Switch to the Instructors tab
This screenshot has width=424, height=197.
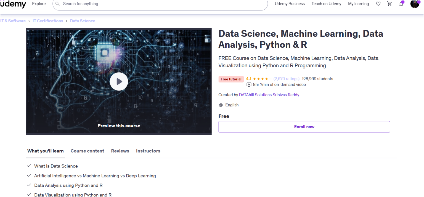tap(148, 151)
